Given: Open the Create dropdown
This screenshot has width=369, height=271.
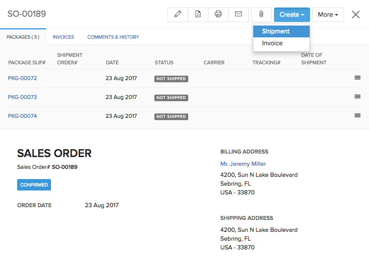Looking at the screenshot, I should [292, 14].
